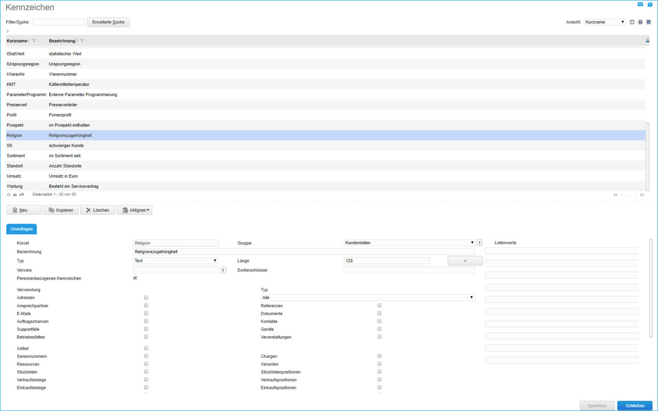This screenshot has height=411, width=658.
Task: Uncheck Personenbezogenes Kennzeichen checkbox
Action: coord(135,278)
